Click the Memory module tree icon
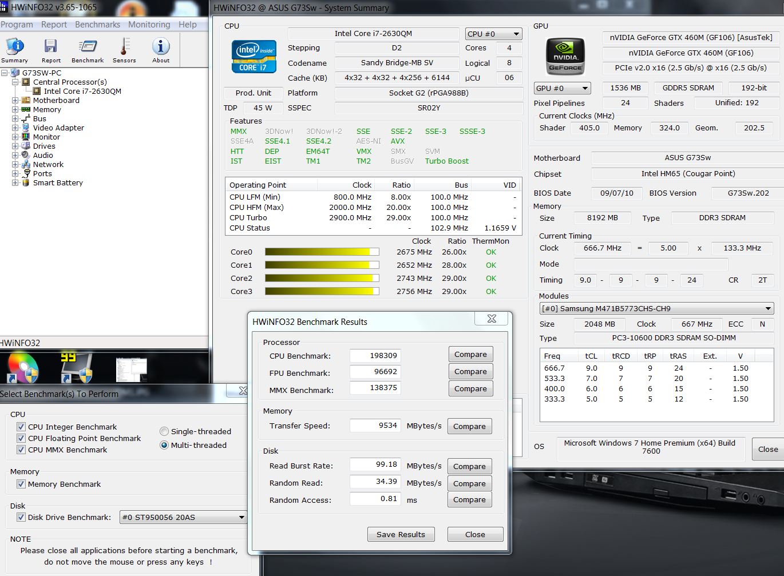 (x=26, y=109)
